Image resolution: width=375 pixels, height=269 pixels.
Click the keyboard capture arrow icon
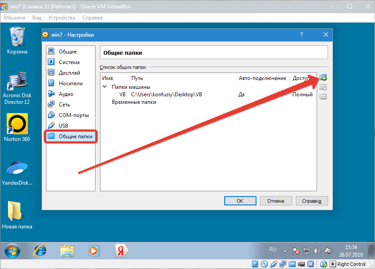(333, 264)
